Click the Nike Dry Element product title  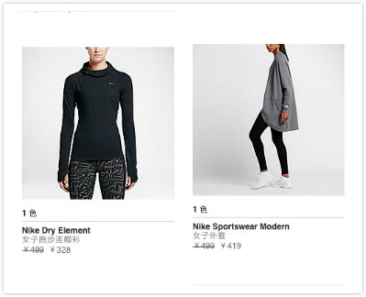coord(56,230)
